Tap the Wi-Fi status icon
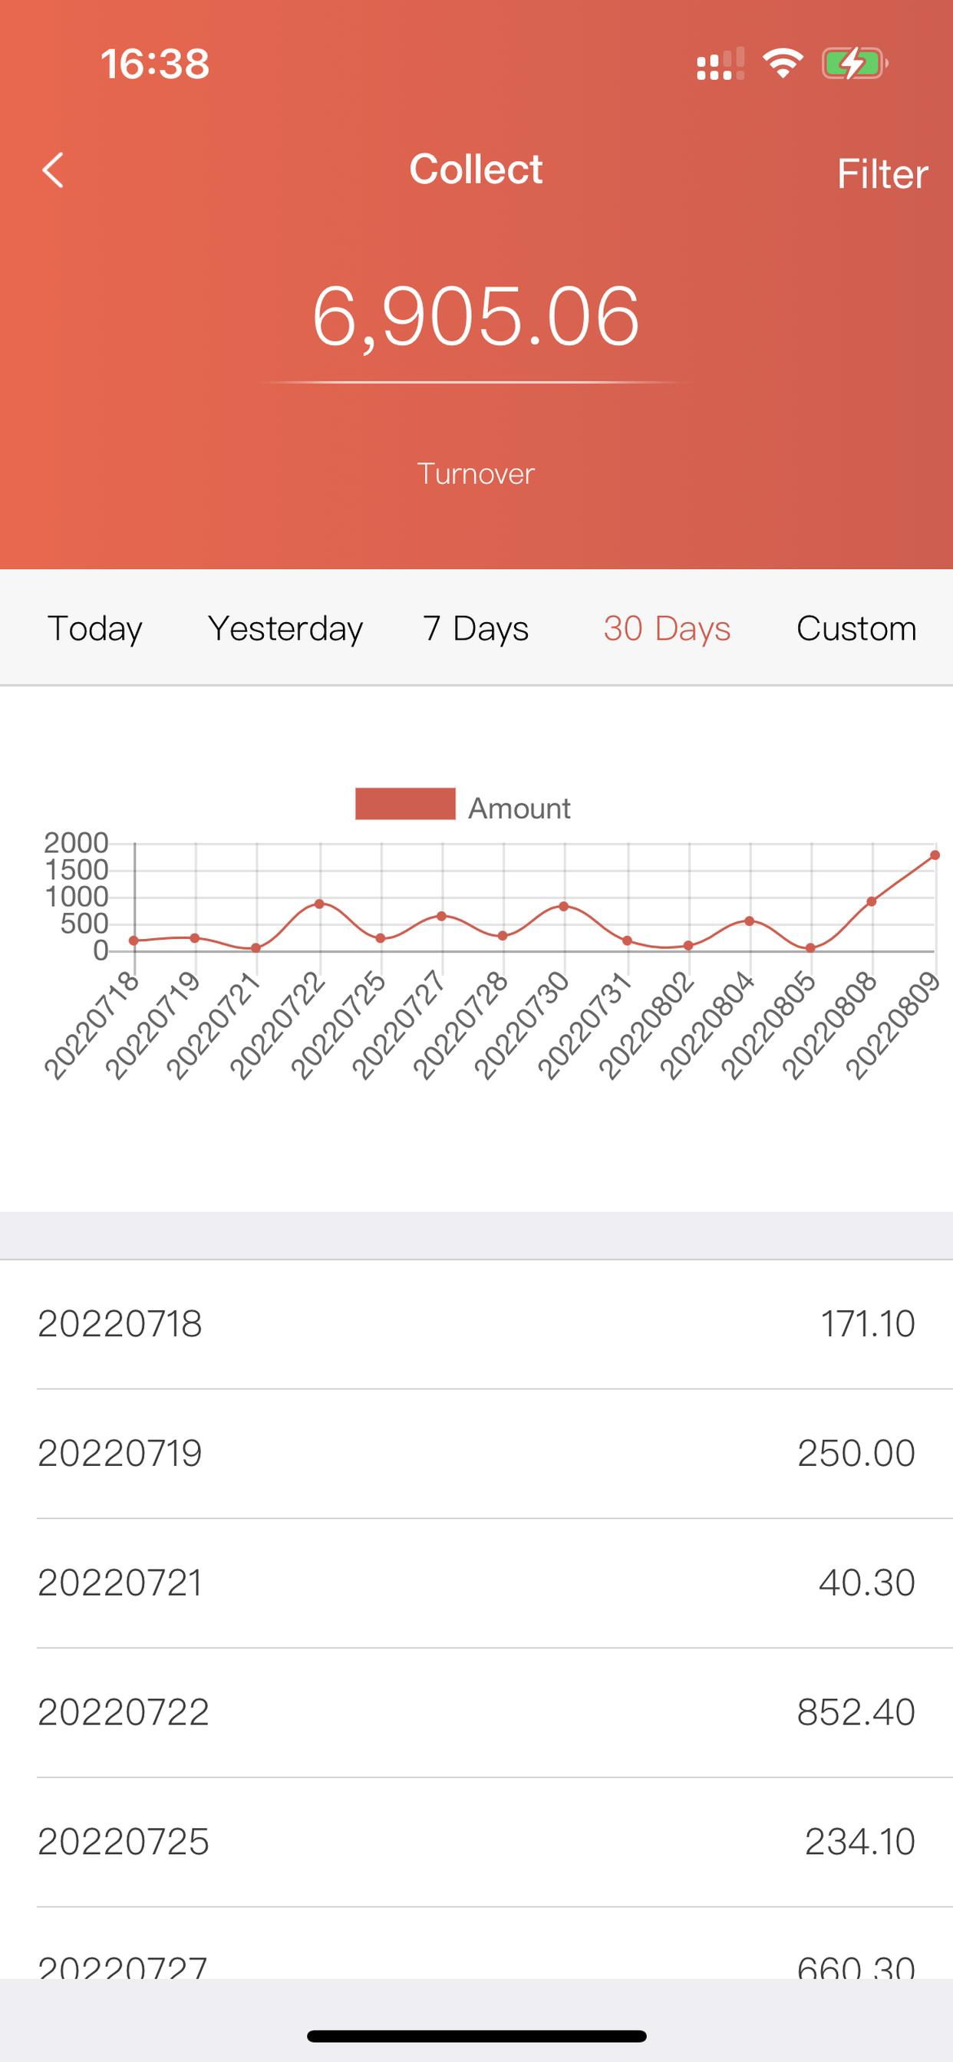Image resolution: width=953 pixels, height=2062 pixels. pyautogui.click(x=783, y=63)
